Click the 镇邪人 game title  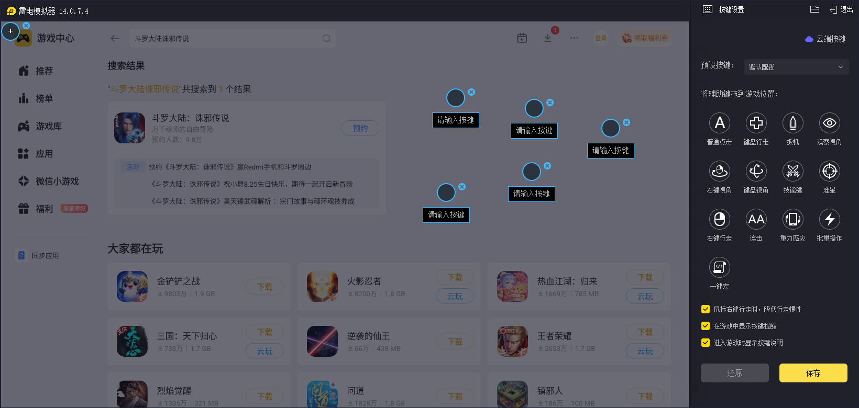click(x=550, y=391)
